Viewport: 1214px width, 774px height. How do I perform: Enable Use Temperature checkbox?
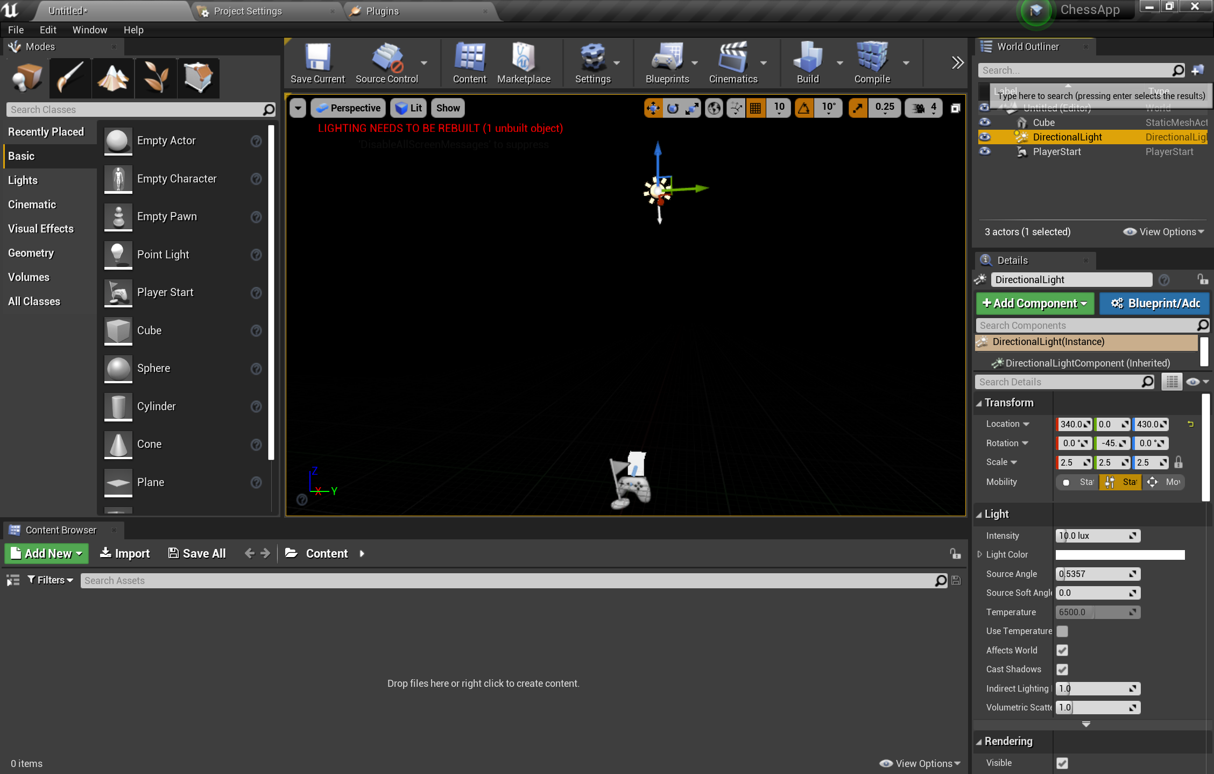pos(1062,631)
